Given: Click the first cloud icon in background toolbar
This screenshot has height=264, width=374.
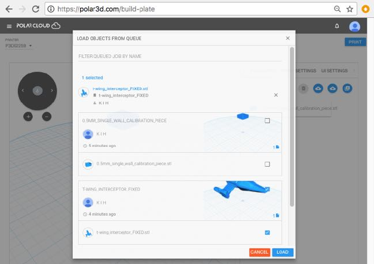Looking at the screenshot, I should (318, 88).
